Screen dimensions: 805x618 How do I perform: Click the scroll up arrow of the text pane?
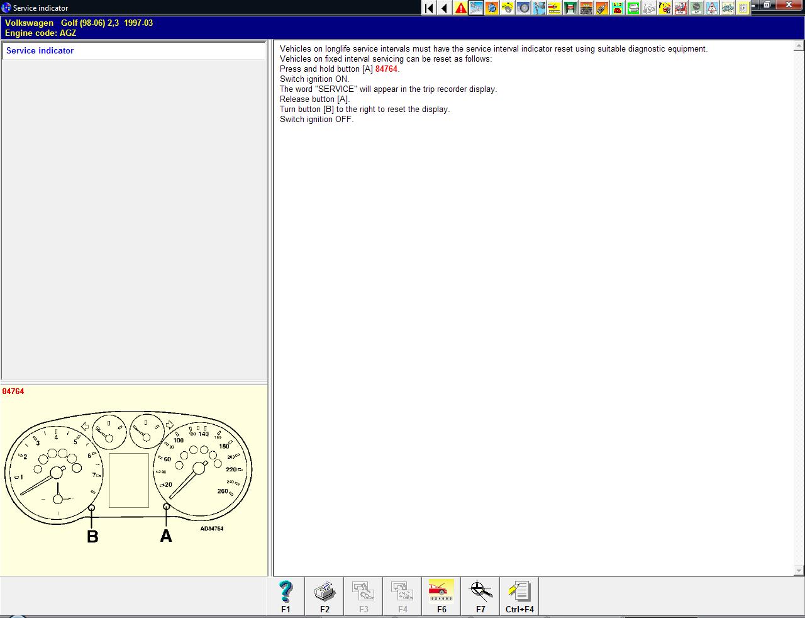click(799, 46)
